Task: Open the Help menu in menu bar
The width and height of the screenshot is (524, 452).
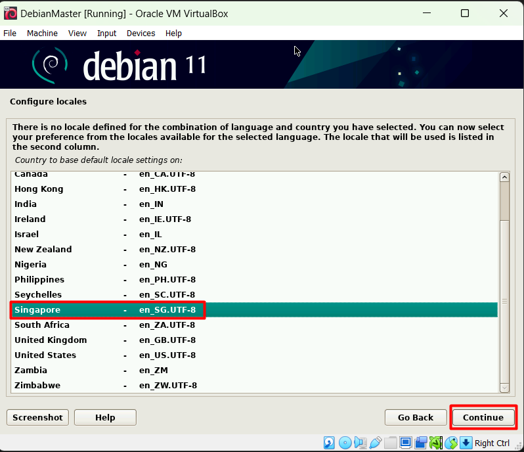Action: [x=173, y=34]
